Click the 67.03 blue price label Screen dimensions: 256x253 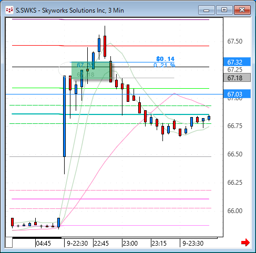click(237, 94)
